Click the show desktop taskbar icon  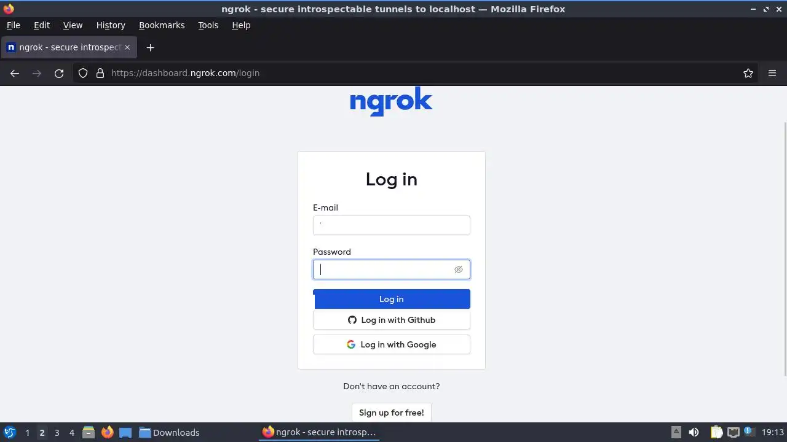[125, 432]
